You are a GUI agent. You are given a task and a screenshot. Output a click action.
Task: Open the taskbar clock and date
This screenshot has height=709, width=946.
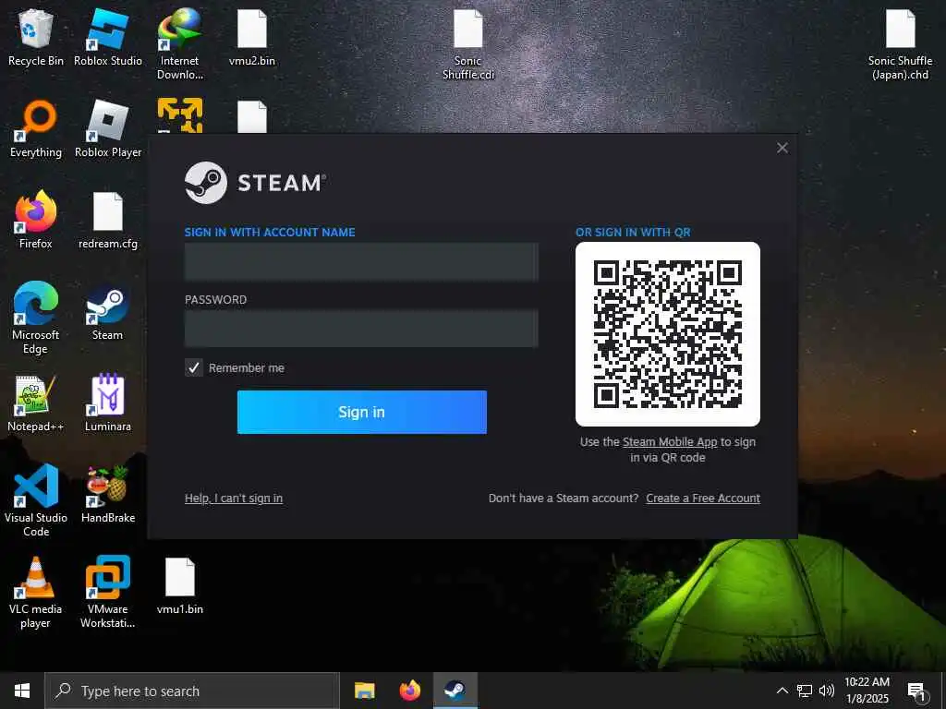click(x=867, y=691)
